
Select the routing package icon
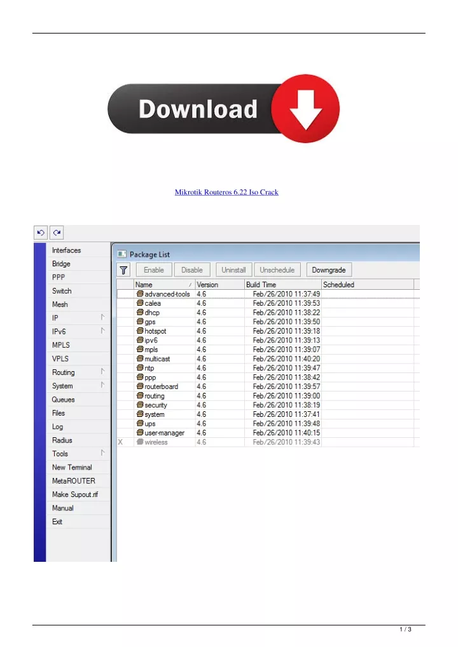140,396
